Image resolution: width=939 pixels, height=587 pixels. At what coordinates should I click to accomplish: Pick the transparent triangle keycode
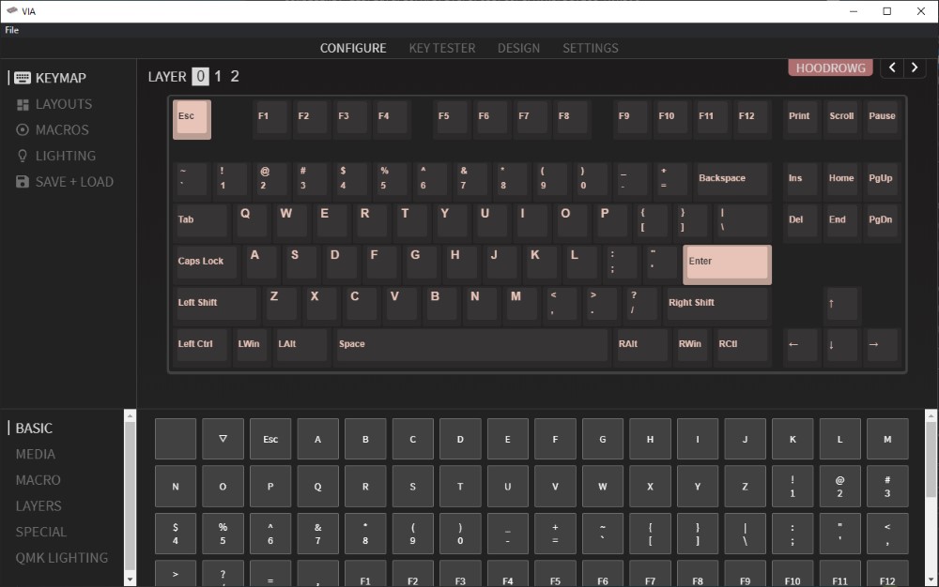[223, 439]
